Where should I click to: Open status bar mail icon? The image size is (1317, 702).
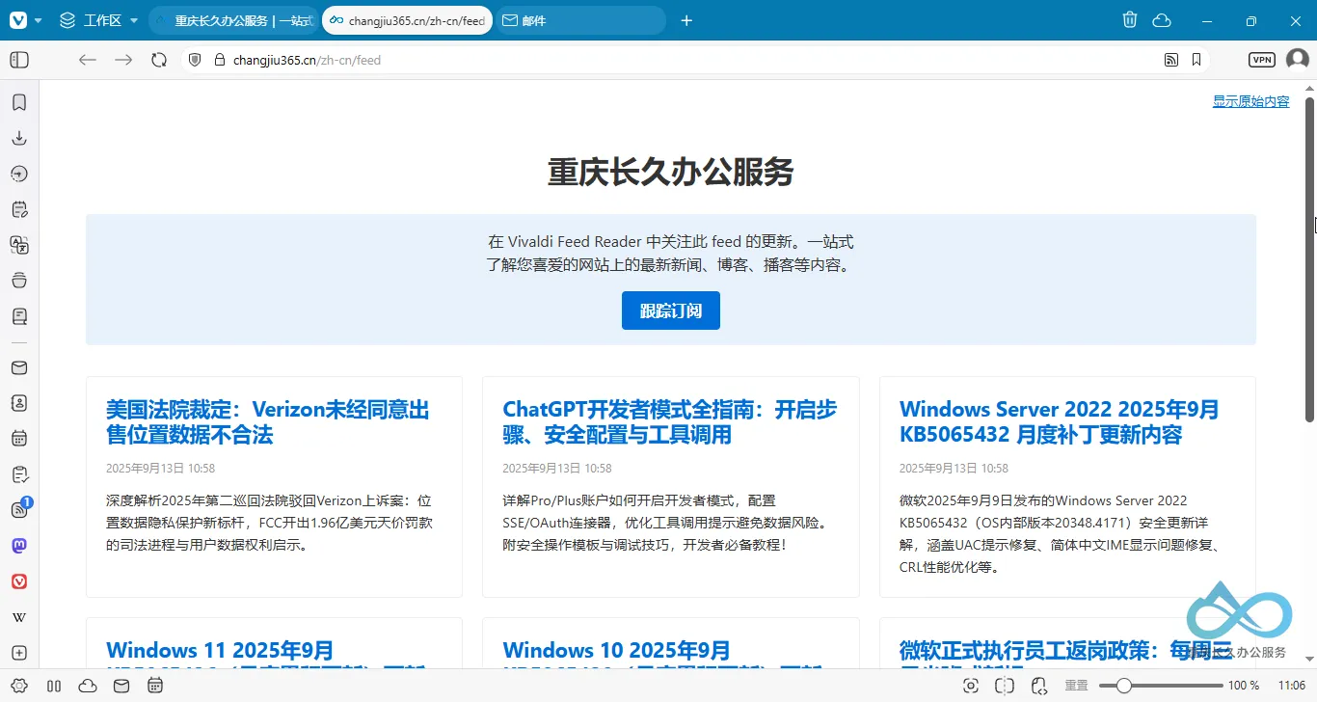click(121, 686)
